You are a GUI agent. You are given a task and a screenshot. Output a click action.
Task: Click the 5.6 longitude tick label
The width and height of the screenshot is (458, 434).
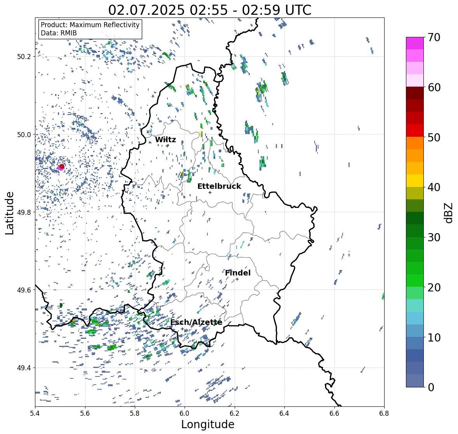click(x=85, y=413)
